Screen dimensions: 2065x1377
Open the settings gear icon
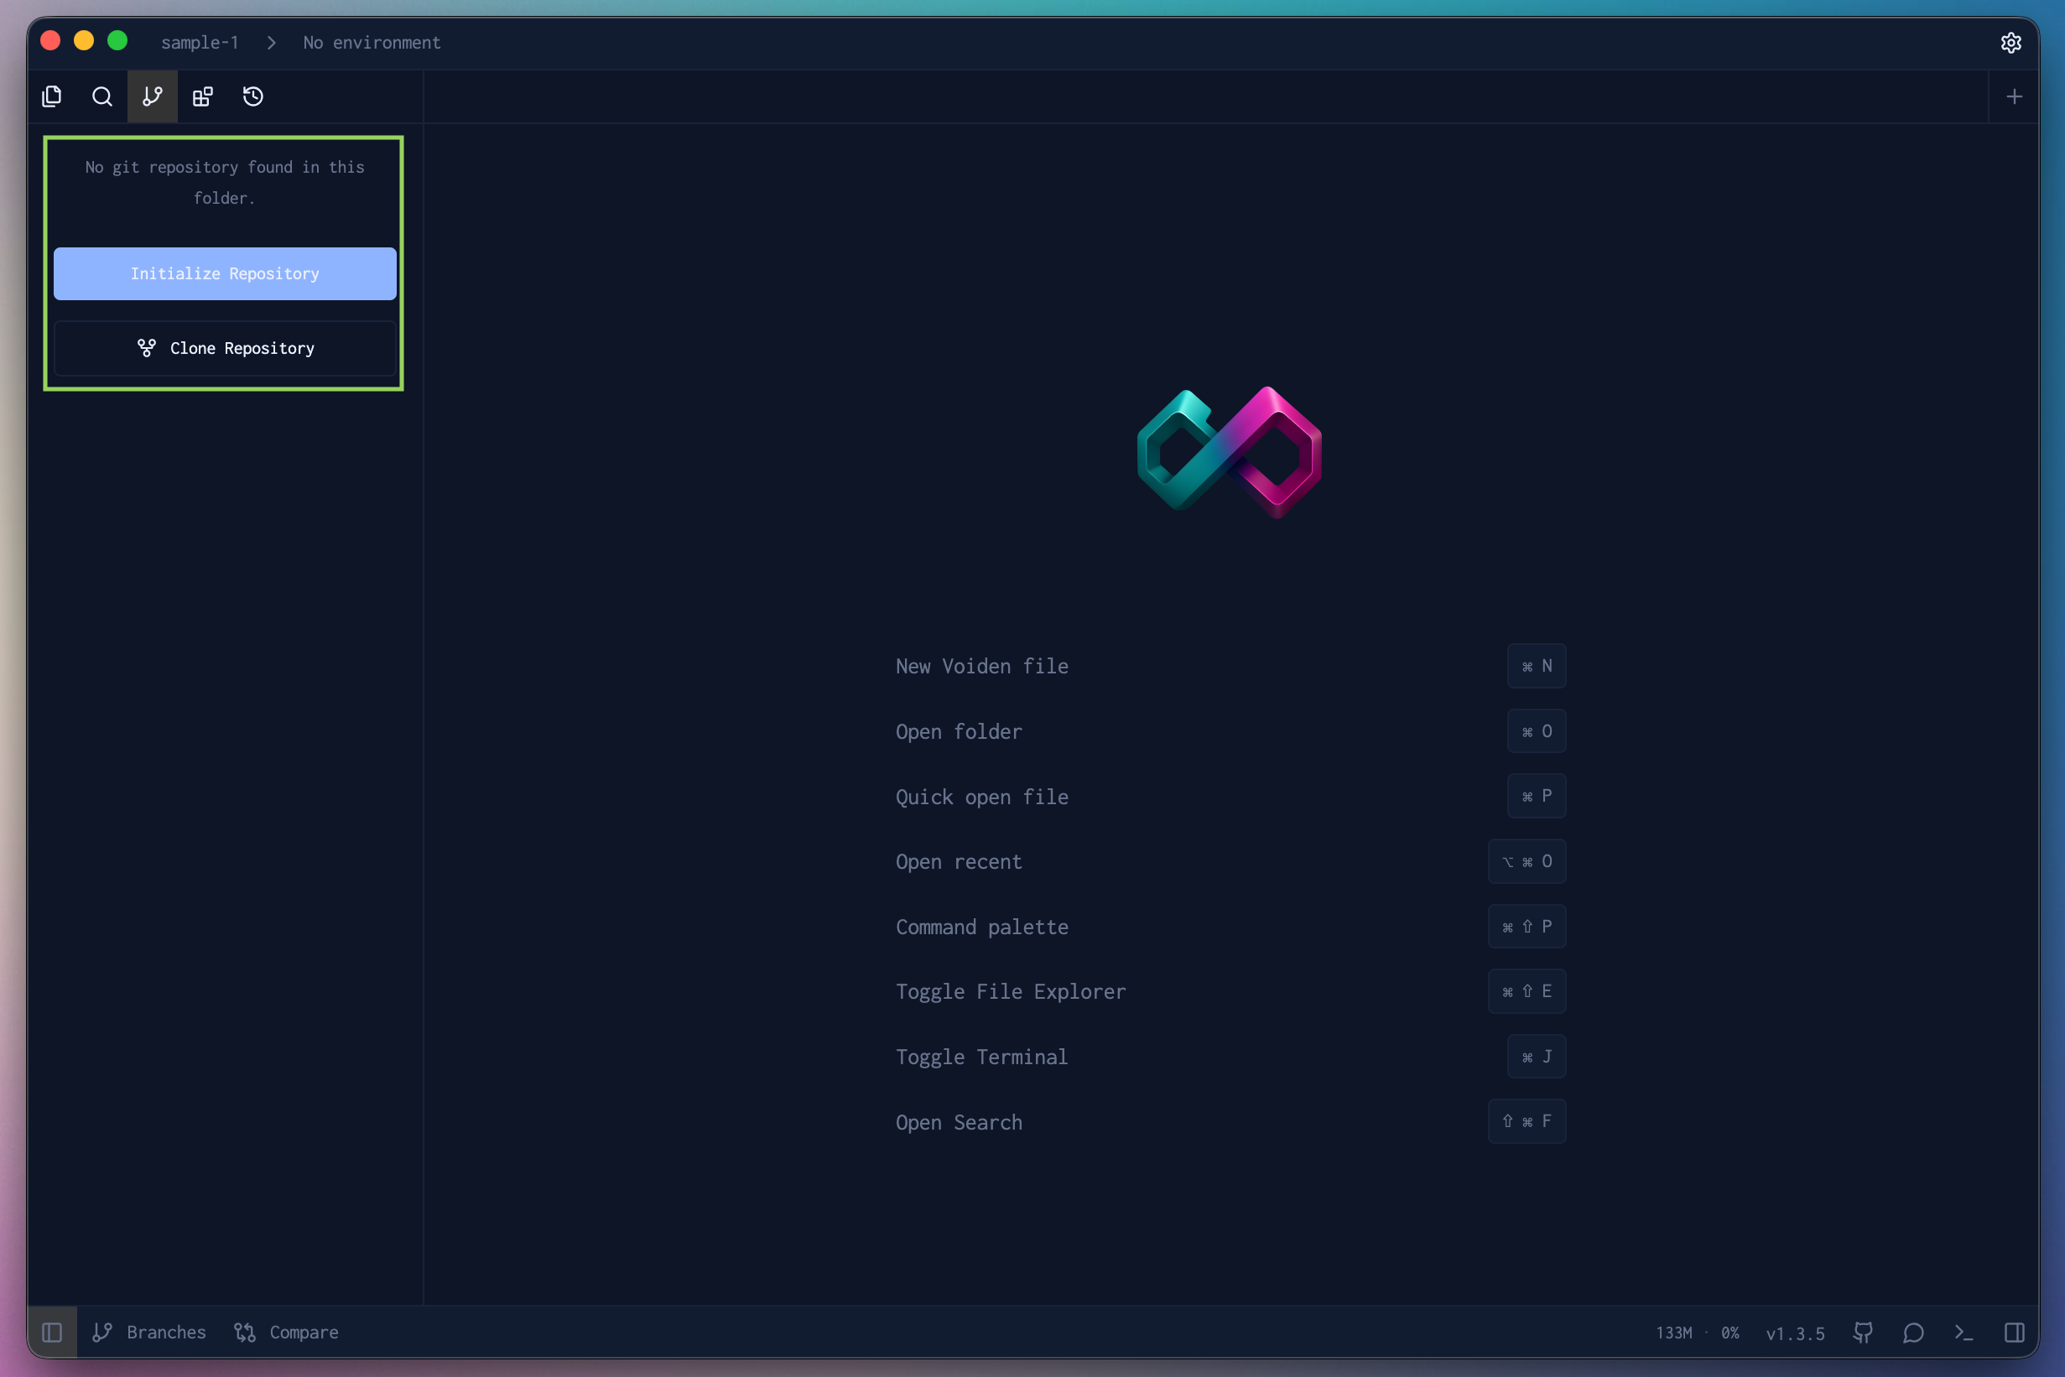(2010, 43)
